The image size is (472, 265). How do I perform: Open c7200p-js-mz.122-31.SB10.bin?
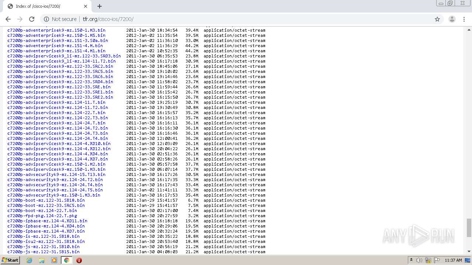(x=44, y=247)
